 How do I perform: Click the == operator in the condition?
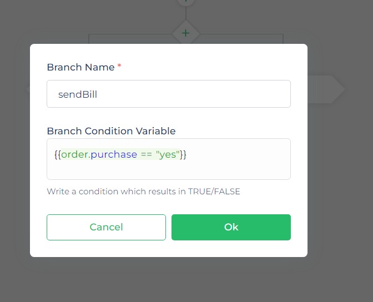(147, 155)
